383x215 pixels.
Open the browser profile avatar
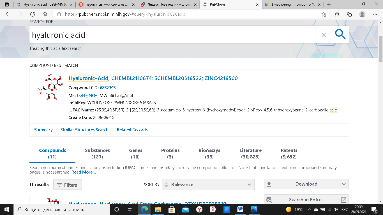point(362,14)
